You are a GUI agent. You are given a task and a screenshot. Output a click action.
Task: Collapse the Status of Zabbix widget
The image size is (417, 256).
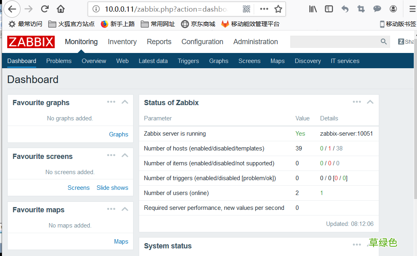[x=370, y=102]
